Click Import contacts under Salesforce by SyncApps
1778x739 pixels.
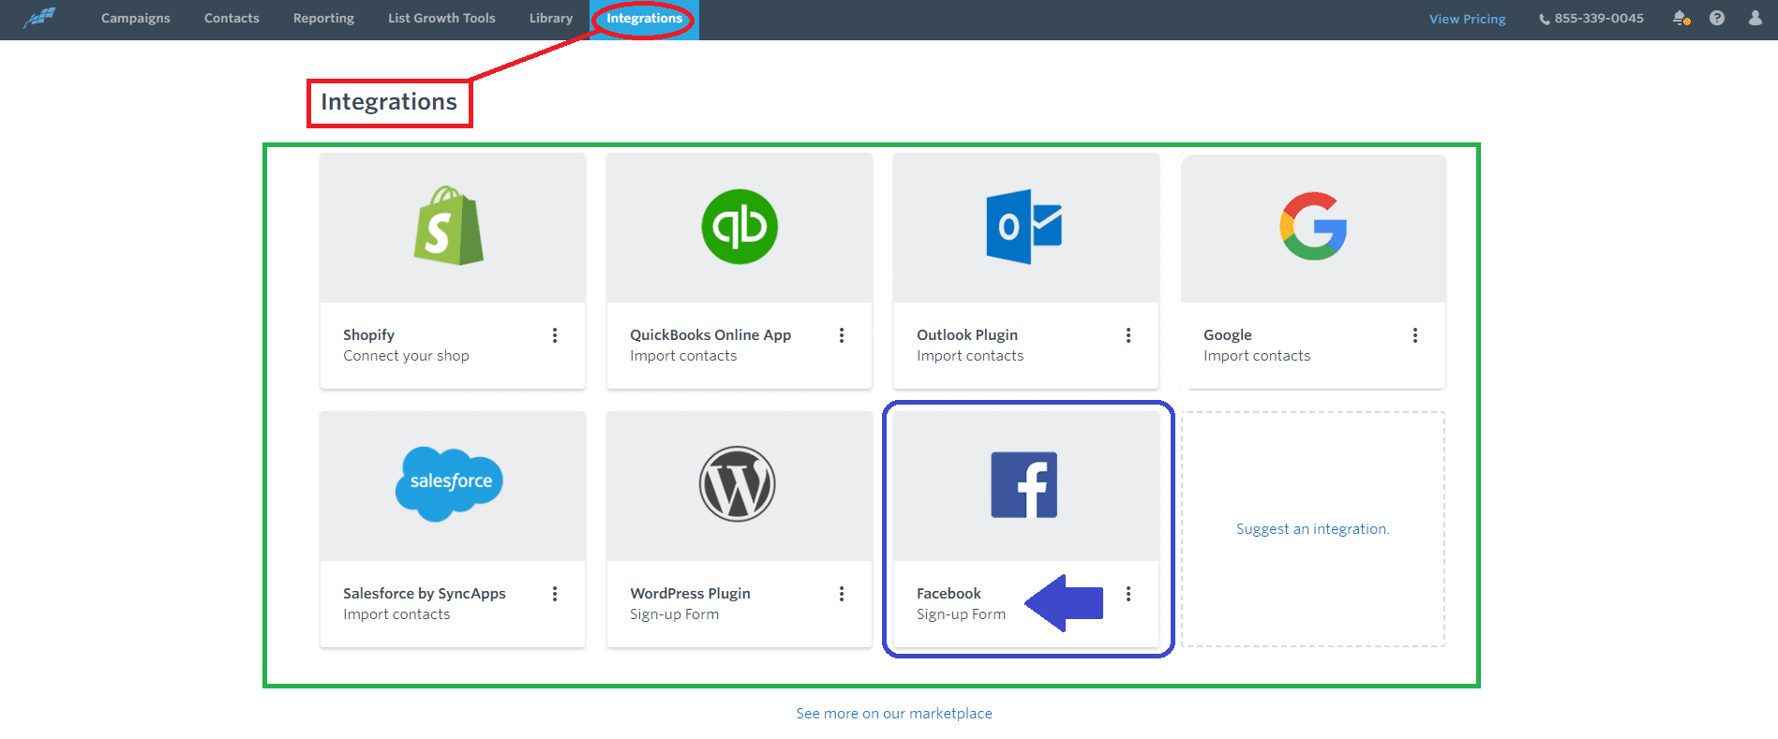(x=396, y=614)
